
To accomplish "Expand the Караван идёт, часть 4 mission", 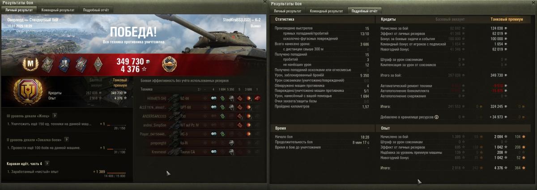I will tap(47, 164).
